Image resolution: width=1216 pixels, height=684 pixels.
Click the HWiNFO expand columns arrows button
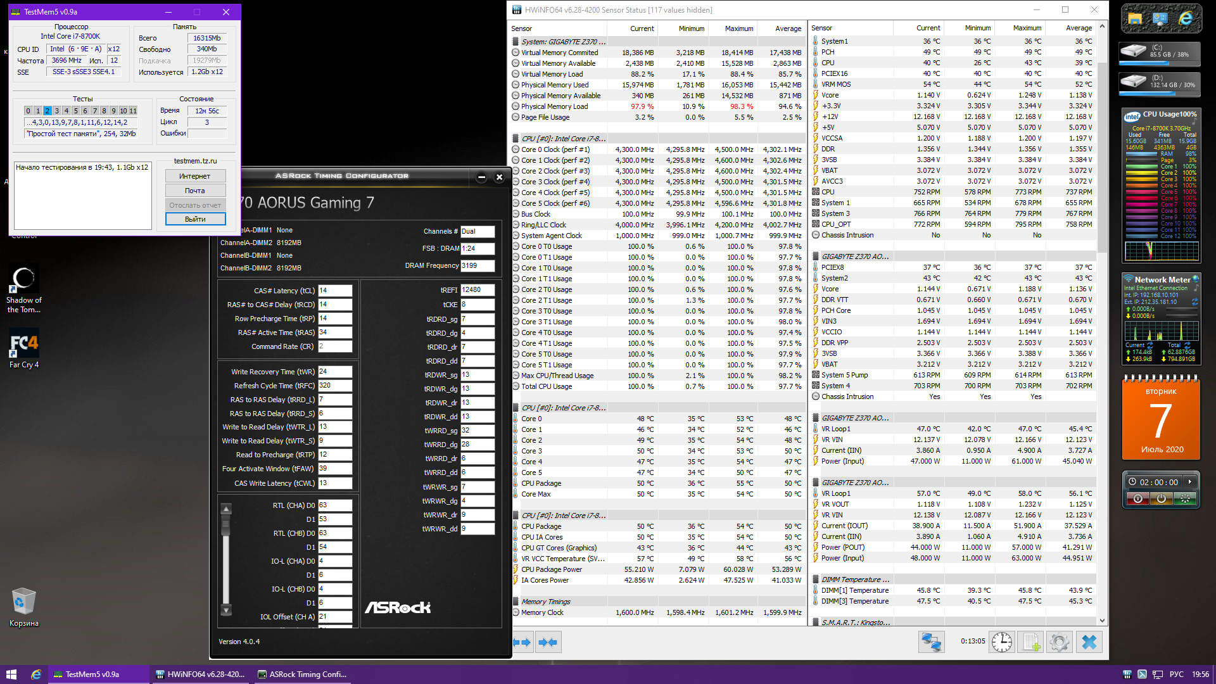tap(523, 642)
